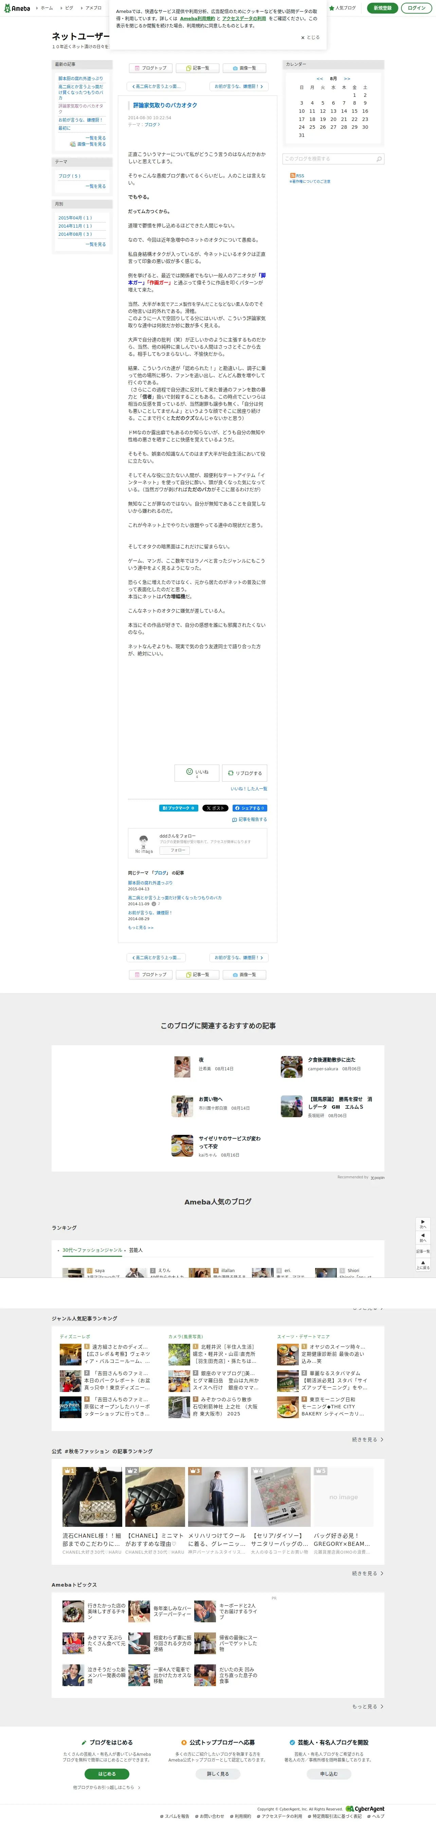Show next month in the calendar
The width and height of the screenshot is (436, 1822).
pos(347,78)
